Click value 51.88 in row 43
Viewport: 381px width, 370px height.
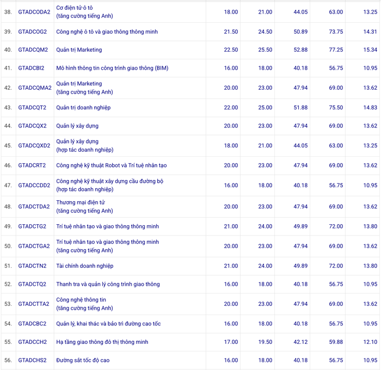coord(300,107)
